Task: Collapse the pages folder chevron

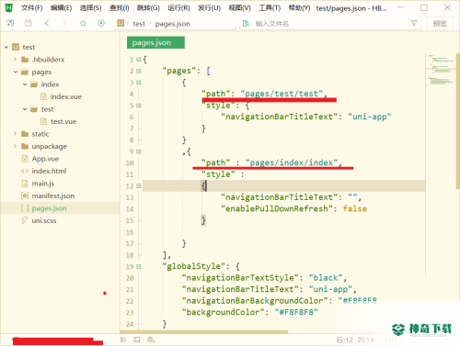Action: [x=16, y=72]
